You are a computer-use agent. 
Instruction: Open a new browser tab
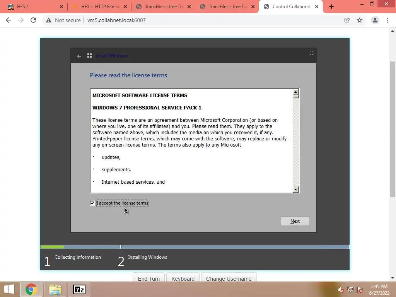pos(331,7)
